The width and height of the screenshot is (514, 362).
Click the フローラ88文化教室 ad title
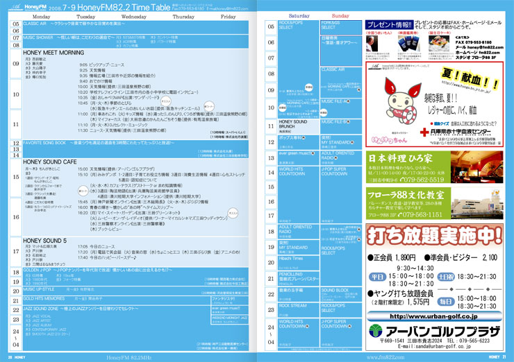pos(406,195)
